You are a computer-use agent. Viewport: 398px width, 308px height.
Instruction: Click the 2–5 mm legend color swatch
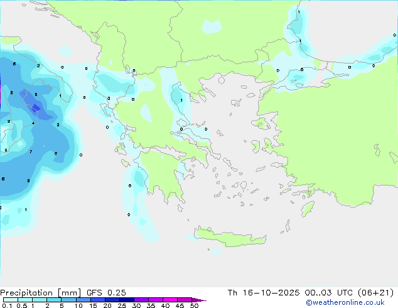(x=54, y=300)
